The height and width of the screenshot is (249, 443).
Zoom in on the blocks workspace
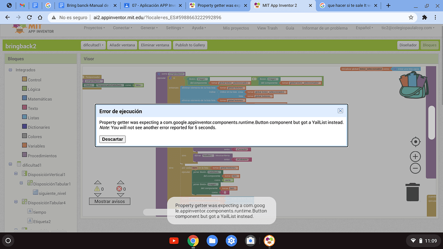415,156
